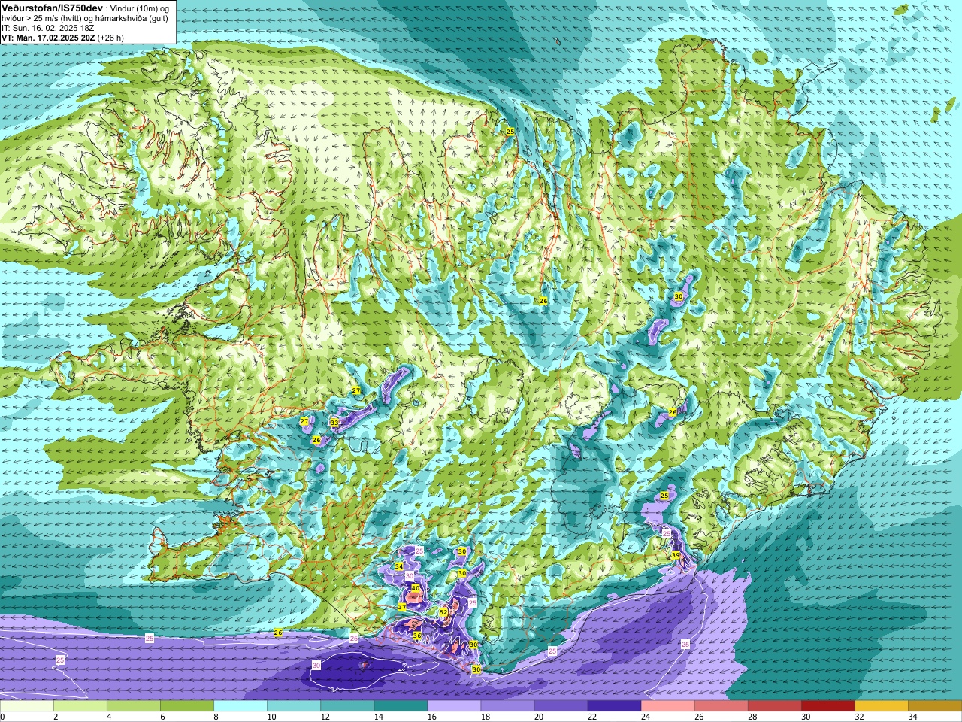
Task: Click the title 'Veðurstofan/IS750dev'
Action: point(52,7)
